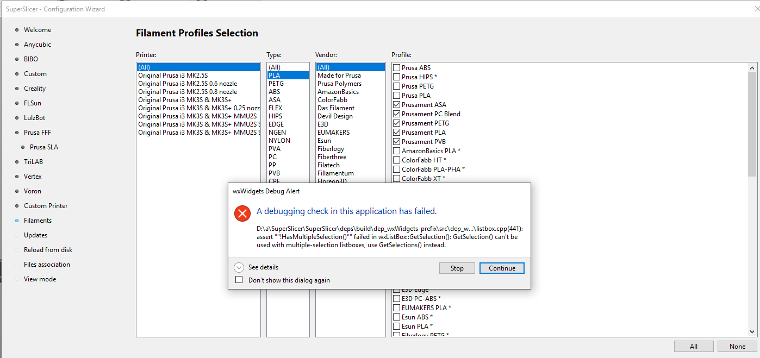760x358 pixels.
Task: Check the ColorFabb XT profile
Action: pos(396,178)
